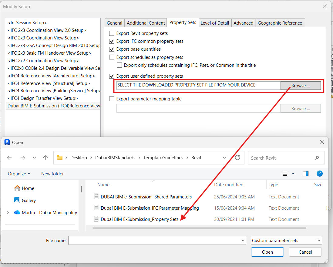Open the Organize menu
Screen dimensions: 333x267
(x=19, y=174)
